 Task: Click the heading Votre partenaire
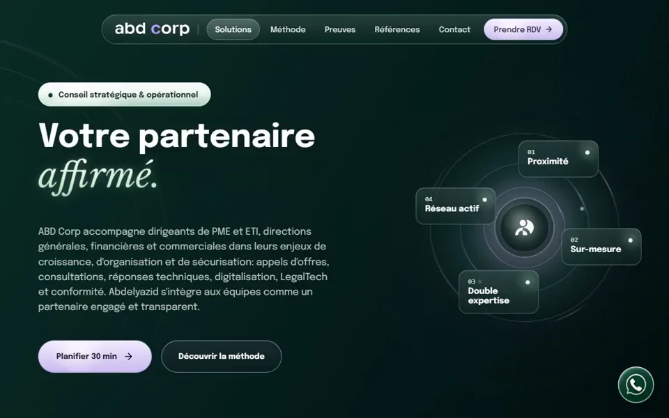(x=176, y=137)
